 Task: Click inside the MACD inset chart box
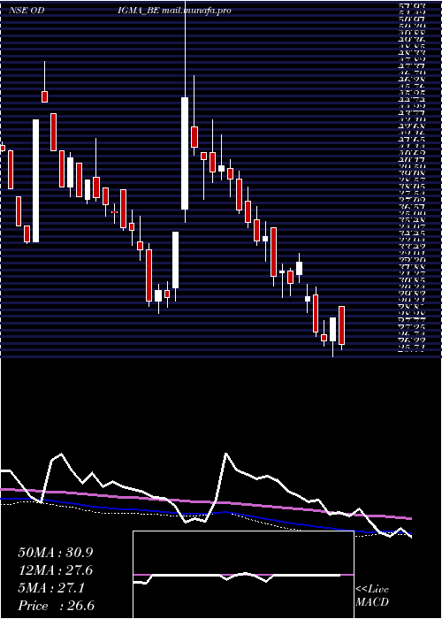243,575
